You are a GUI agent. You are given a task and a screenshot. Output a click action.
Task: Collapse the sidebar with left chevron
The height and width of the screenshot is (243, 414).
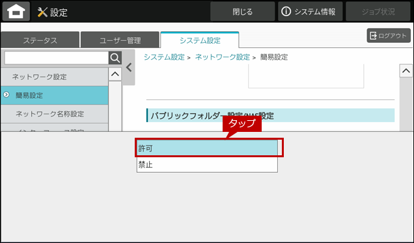(x=129, y=68)
